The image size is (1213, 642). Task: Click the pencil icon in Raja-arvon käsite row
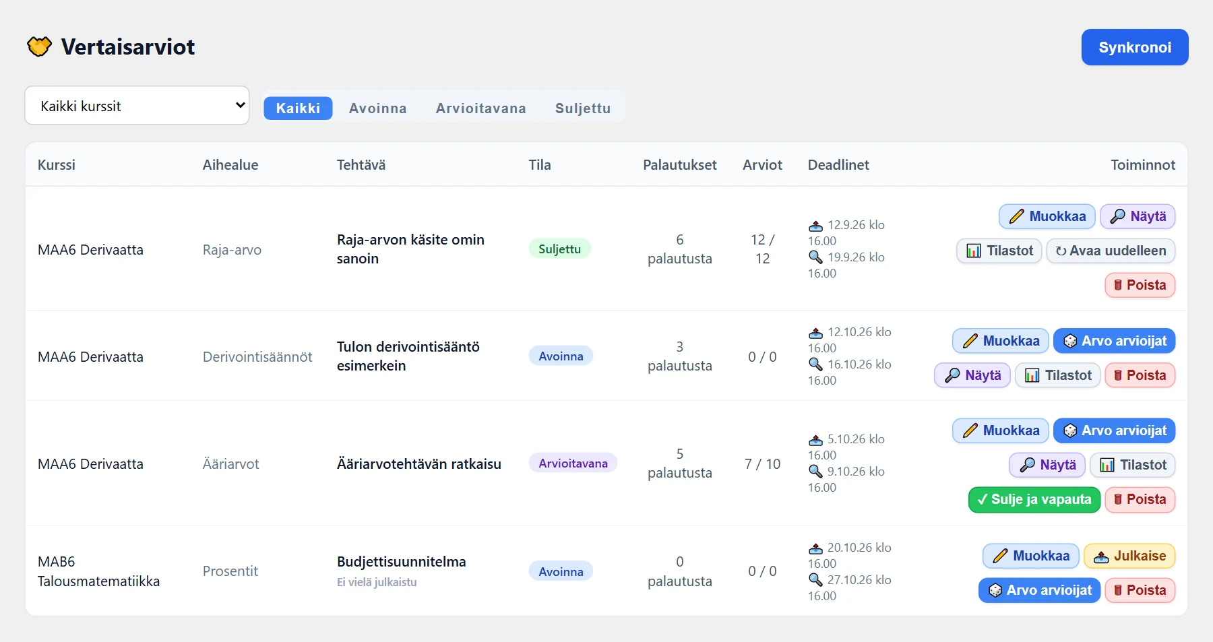point(1017,216)
